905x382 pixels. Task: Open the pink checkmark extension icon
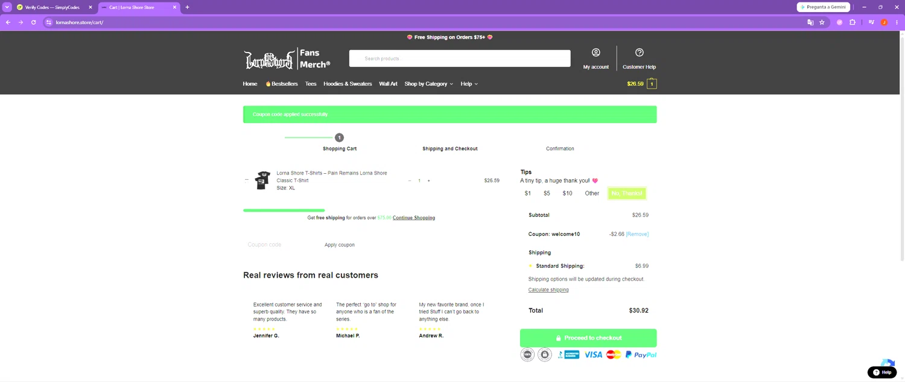tap(839, 22)
